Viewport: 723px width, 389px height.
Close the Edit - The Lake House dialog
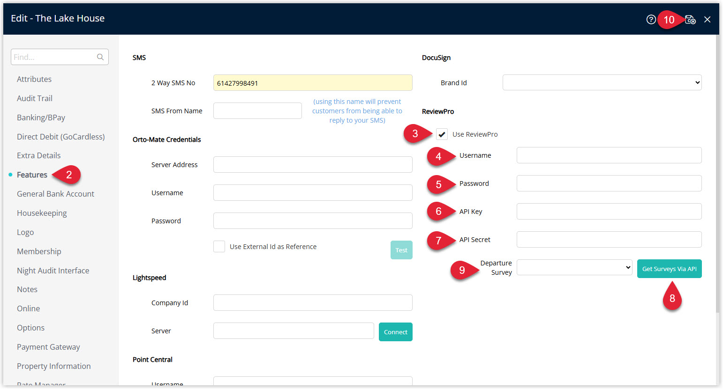[708, 20]
